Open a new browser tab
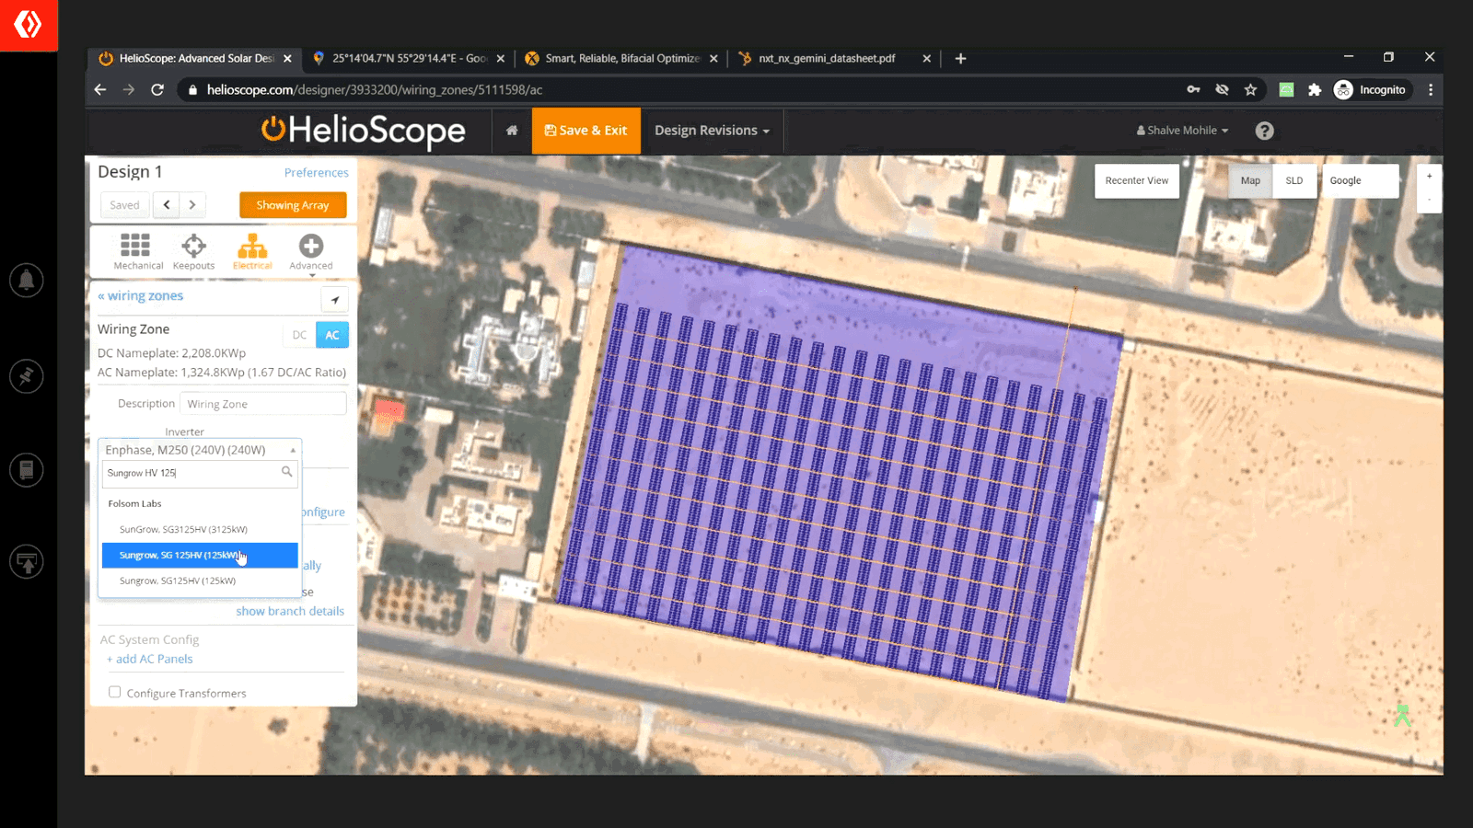The height and width of the screenshot is (828, 1473). point(960,58)
